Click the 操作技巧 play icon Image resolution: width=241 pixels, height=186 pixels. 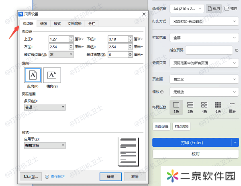click(x=47, y=177)
